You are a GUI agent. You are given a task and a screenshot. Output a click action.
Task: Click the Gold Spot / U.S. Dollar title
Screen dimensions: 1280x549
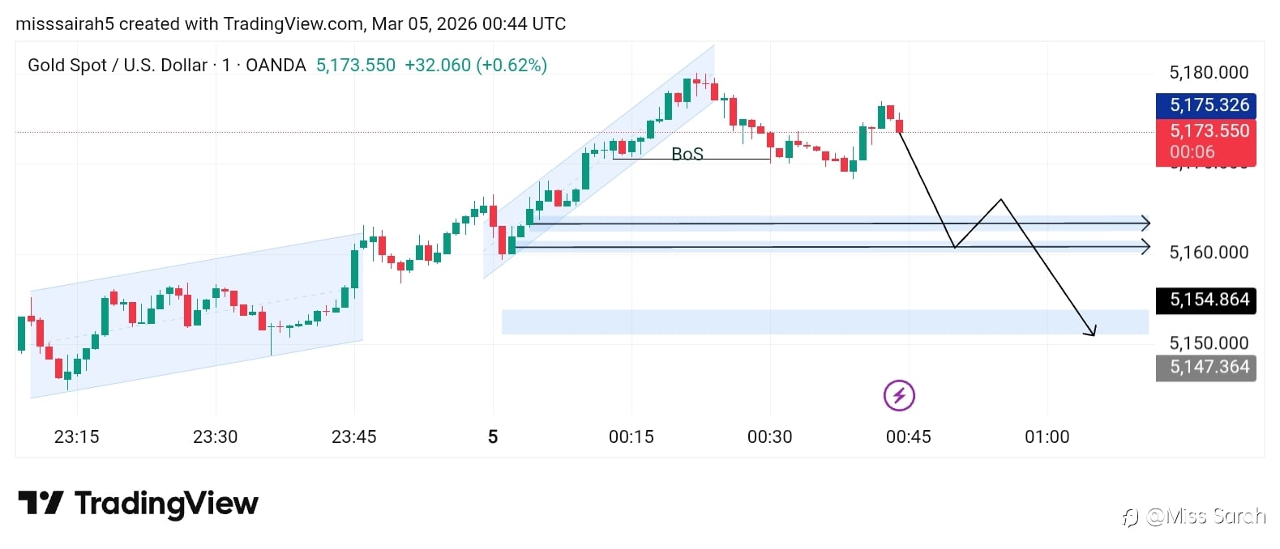tap(118, 66)
